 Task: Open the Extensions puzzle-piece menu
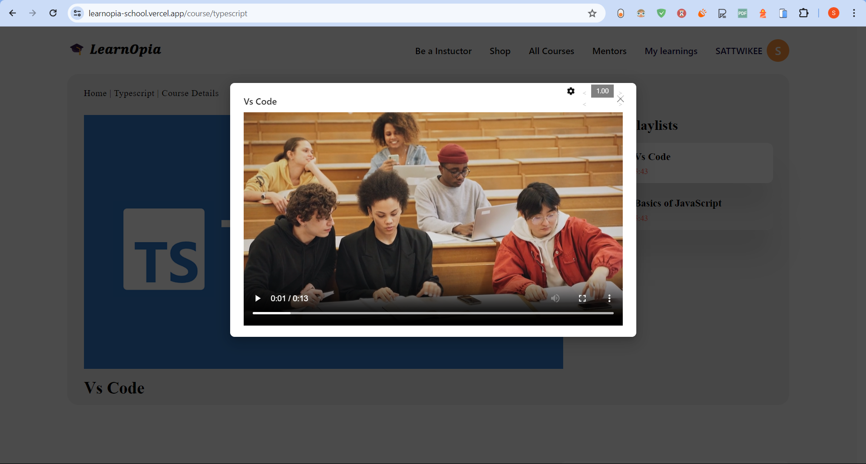pyautogui.click(x=804, y=14)
